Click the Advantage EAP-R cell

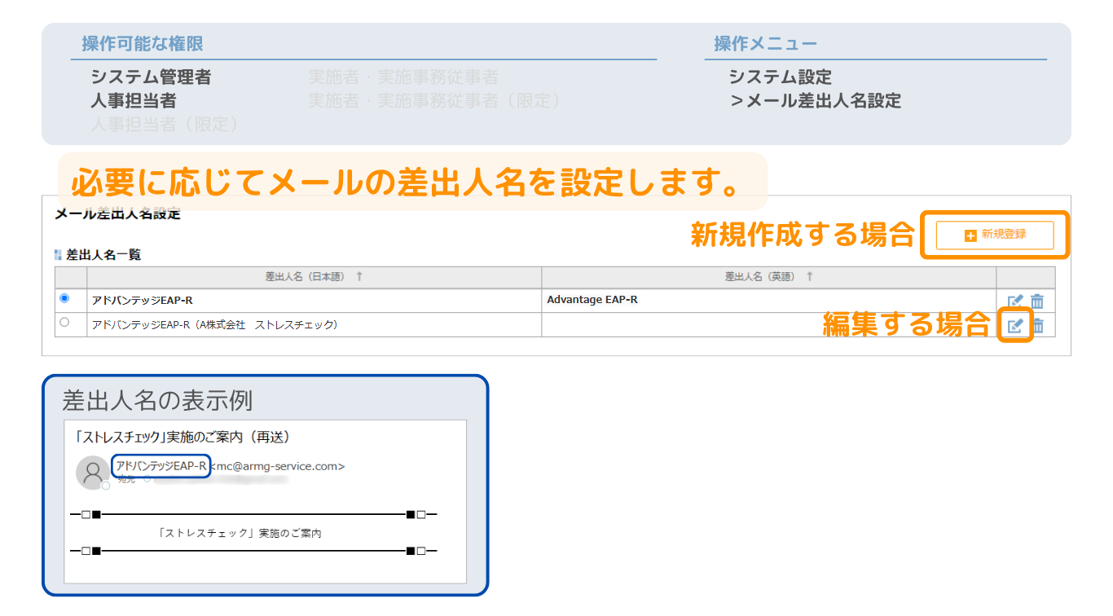[x=592, y=300]
